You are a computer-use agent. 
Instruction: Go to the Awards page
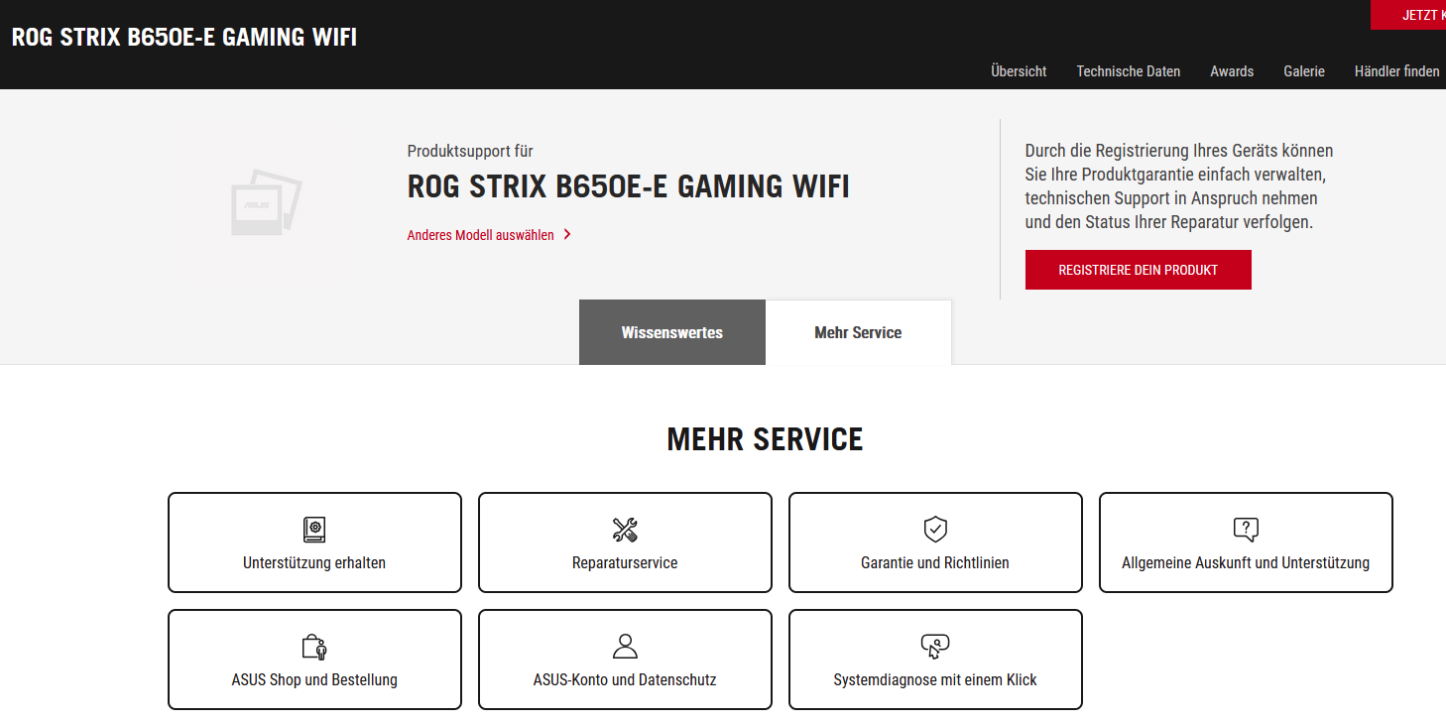point(1232,71)
